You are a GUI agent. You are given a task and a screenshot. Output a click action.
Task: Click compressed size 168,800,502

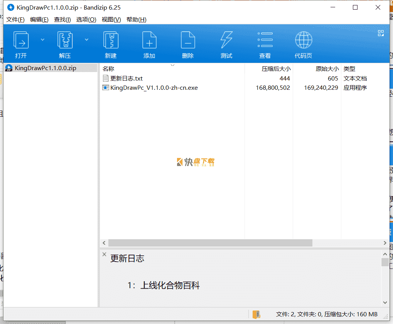pyautogui.click(x=273, y=87)
